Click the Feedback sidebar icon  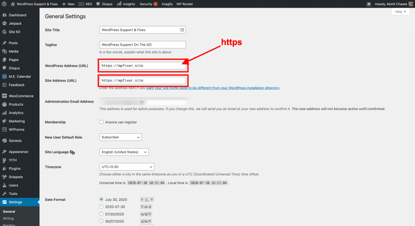coord(4,85)
